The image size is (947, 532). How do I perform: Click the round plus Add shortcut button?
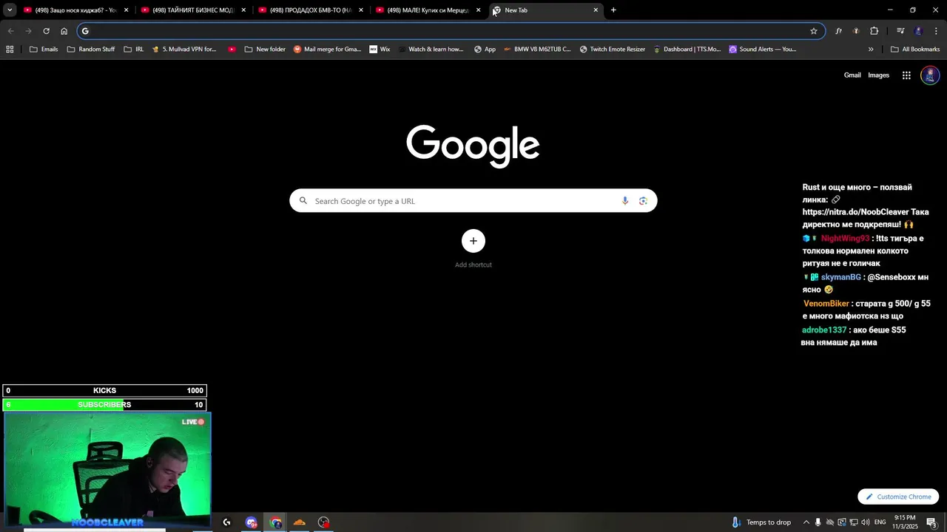click(473, 241)
